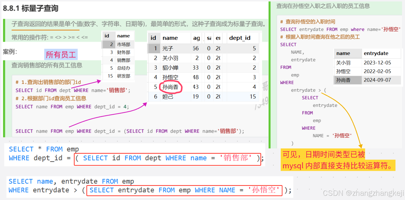Screen dimensions: 405x200
Task: Click the title '查询在孙悟空入职之后入职的员工信息'
Action: point(323,6)
